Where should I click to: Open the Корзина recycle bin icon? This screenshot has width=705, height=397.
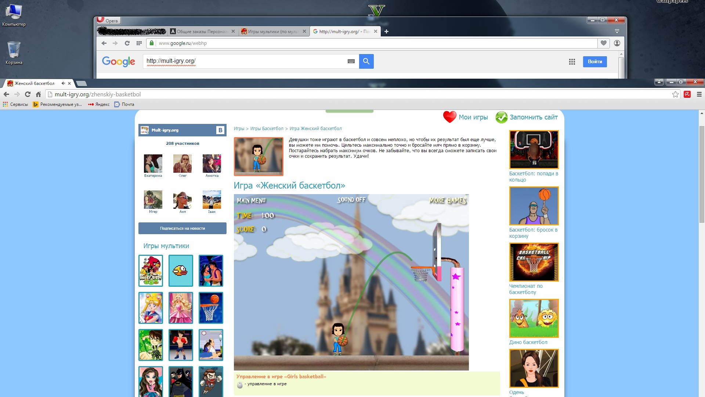(14, 53)
